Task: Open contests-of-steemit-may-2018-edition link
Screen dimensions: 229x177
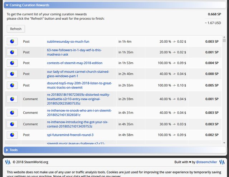Action: [x=75, y=63]
